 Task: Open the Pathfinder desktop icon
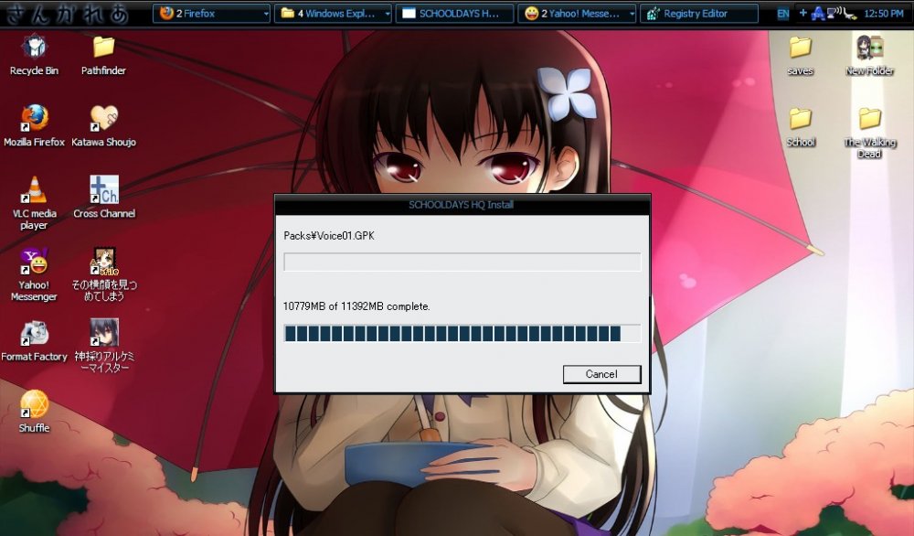(x=102, y=48)
